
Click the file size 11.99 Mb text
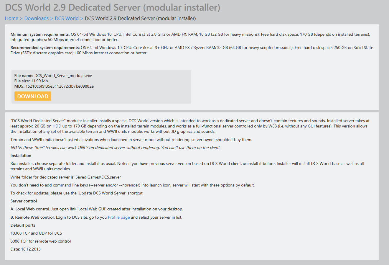pos(39,81)
